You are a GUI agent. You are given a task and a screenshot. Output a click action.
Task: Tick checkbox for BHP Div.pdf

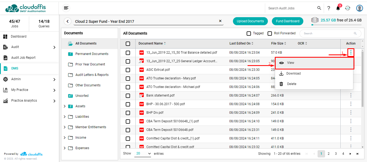128,113
